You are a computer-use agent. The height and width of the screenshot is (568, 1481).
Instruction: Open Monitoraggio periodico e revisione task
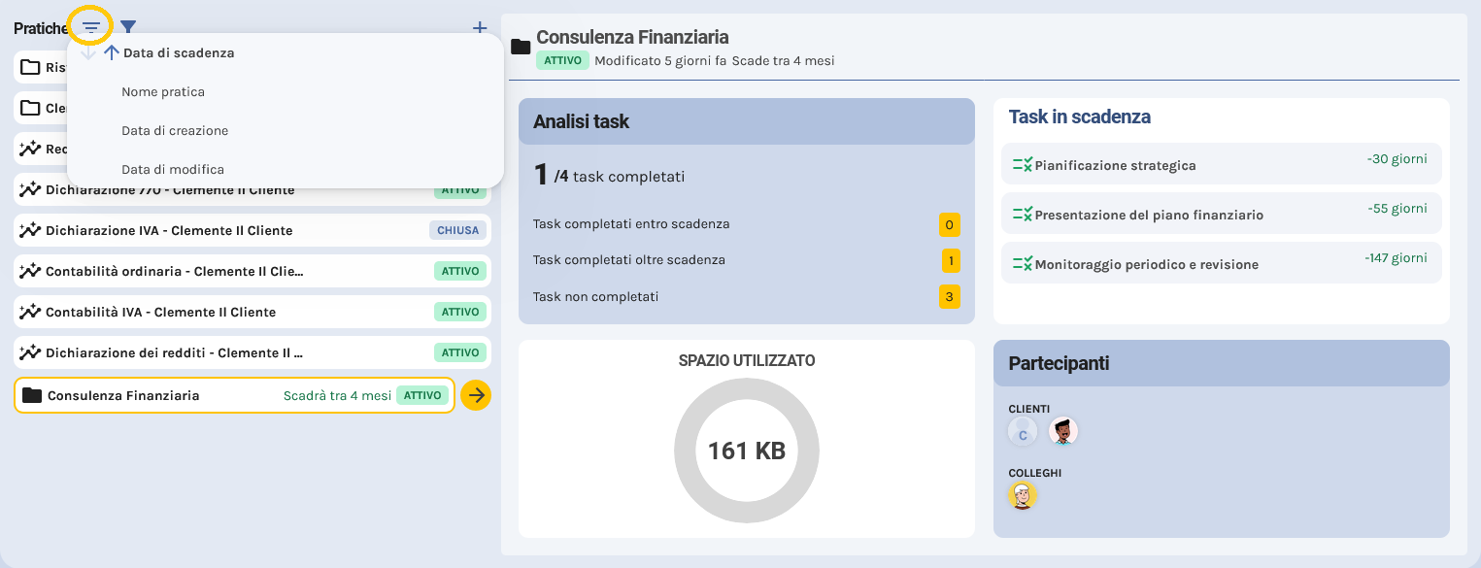point(1146,264)
